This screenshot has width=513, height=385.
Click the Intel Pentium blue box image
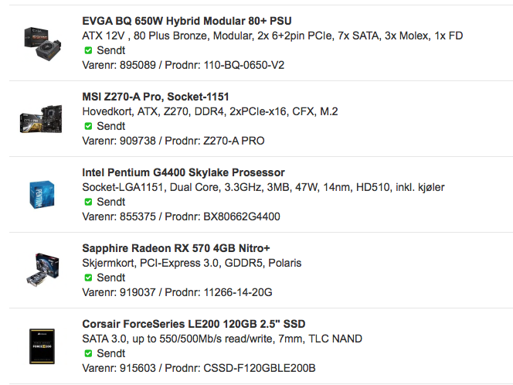[42, 195]
